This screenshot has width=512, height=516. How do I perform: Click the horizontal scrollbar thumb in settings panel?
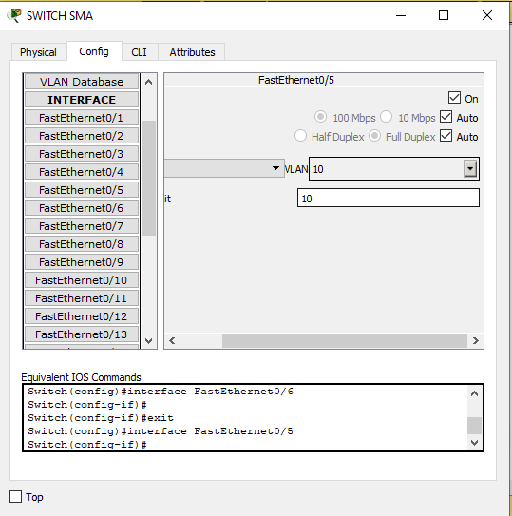pos(345,340)
